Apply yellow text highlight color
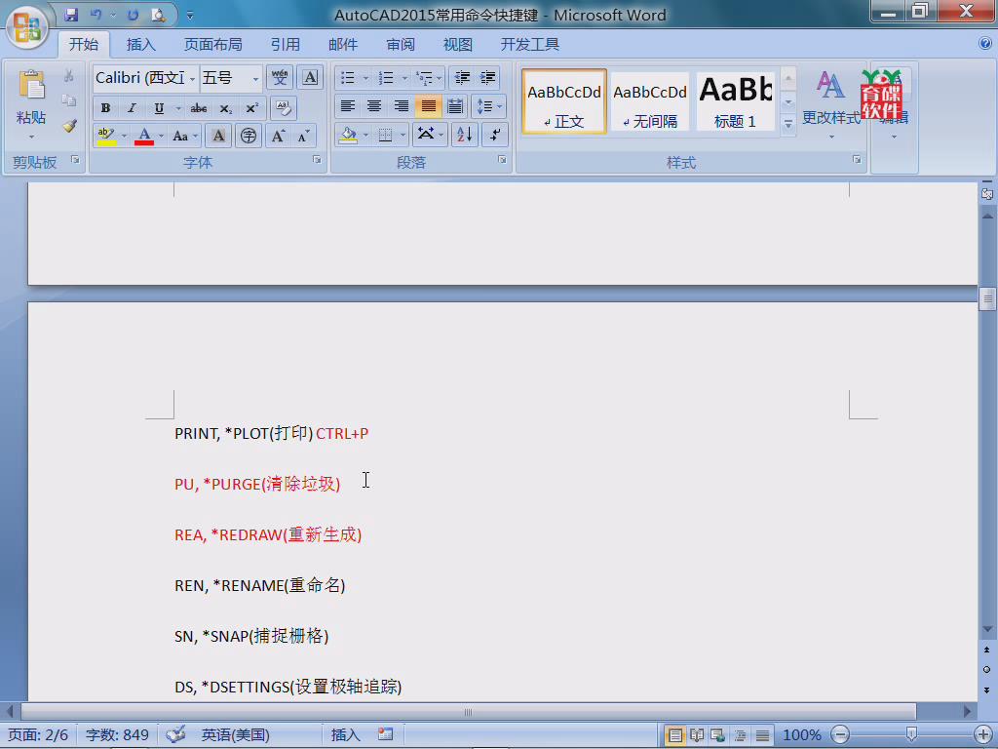This screenshot has height=749, width=998. 106,136
